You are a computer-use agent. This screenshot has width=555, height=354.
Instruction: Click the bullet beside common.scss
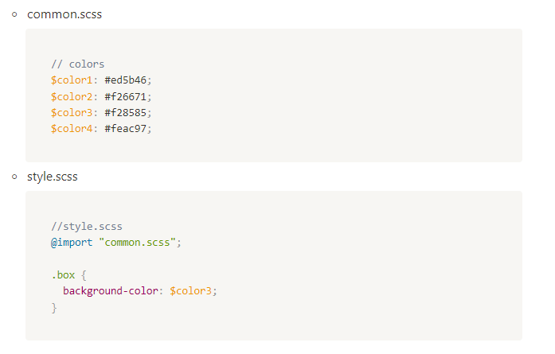(14, 14)
